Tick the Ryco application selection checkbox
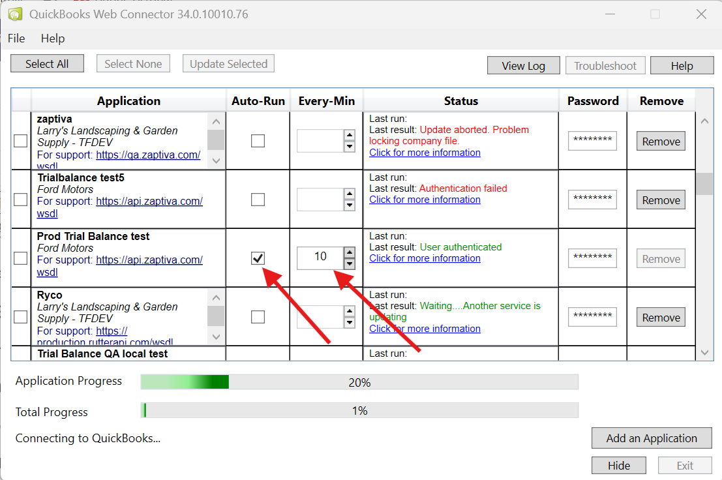The image size is (722, 480). (x=21, y=317)
